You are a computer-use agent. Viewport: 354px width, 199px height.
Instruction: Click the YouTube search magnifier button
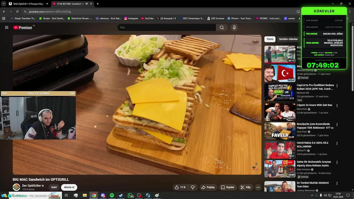(x=222, y=27)
